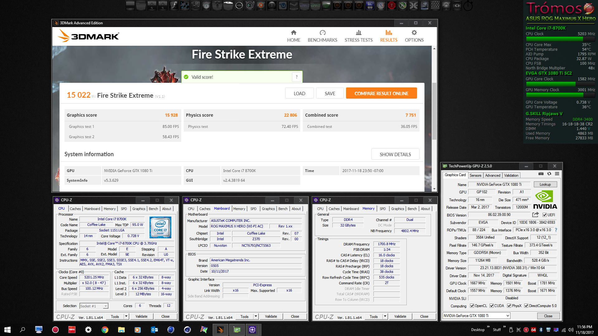Click LOAD button in 3DMark
This screenshot has height=336, width=598.
point(299,93)
